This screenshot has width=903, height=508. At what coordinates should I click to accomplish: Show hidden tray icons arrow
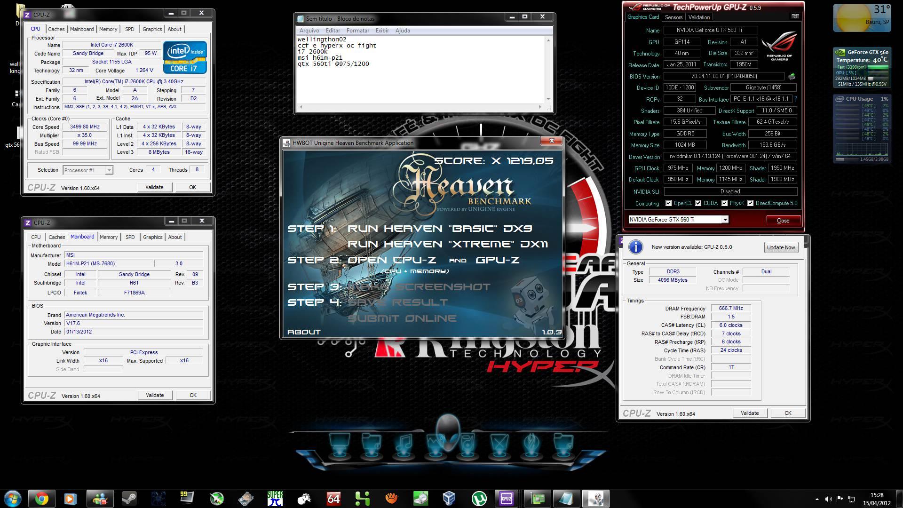coord(817,499)
